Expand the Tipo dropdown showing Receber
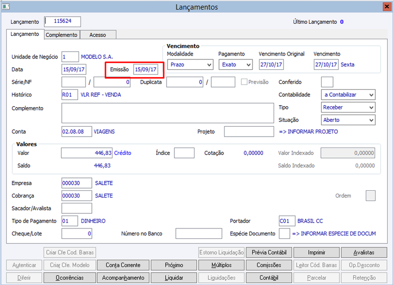Screen dimensions: 393x285 click(348, 107)
